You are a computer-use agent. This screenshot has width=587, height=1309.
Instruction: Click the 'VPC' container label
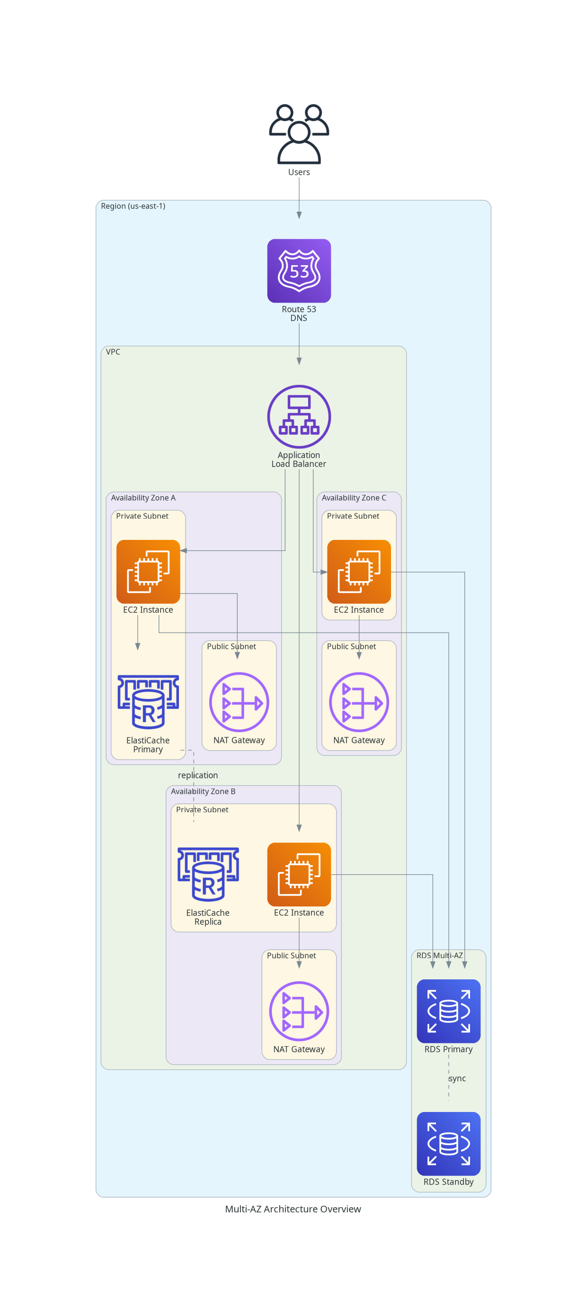coord(113,352)
